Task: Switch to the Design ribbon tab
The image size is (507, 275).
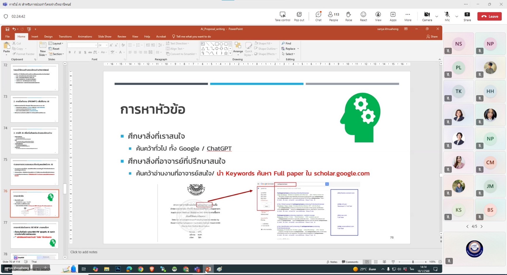Action: [x=48, y=36]
